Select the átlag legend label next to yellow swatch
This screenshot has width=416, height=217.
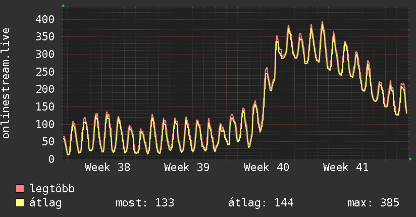click(45, 203)
